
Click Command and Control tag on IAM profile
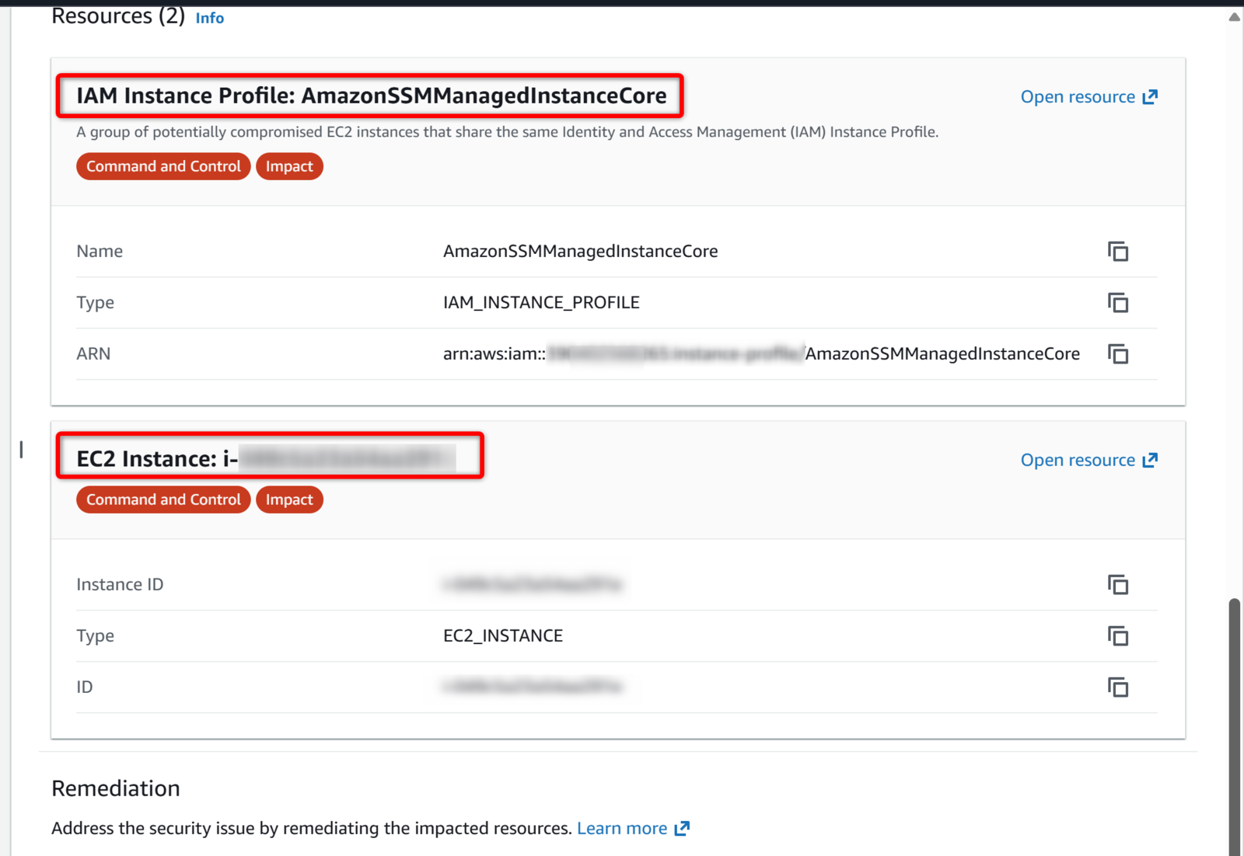[x=163, y=166]
